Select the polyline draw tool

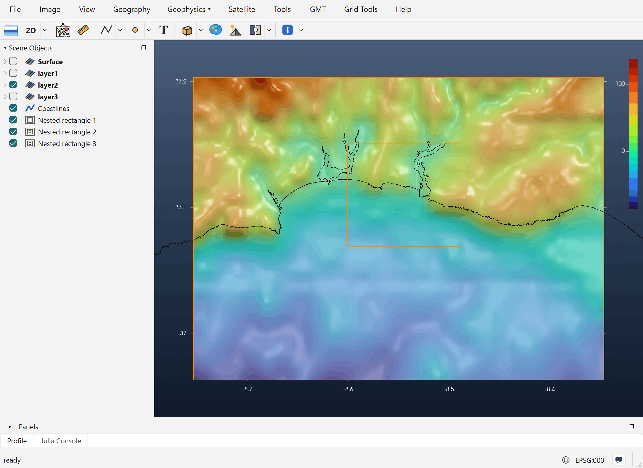coord(106,30)
